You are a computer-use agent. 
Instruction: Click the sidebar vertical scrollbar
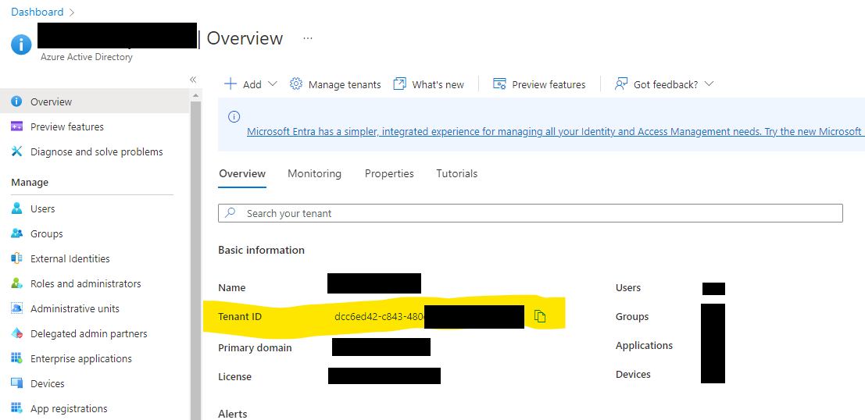click(195, 259)
